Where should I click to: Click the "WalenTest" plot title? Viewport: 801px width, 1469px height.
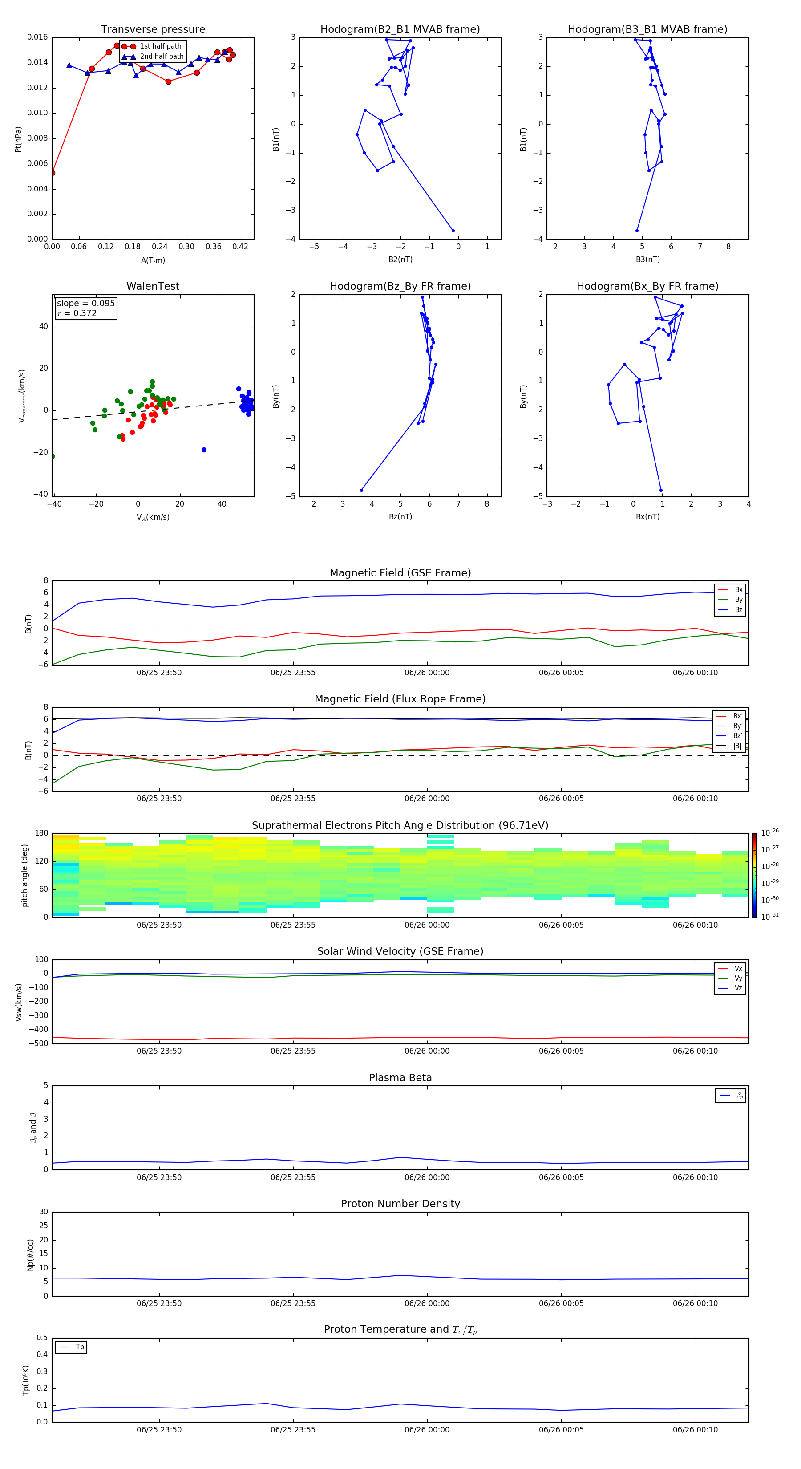pos(153,286)
